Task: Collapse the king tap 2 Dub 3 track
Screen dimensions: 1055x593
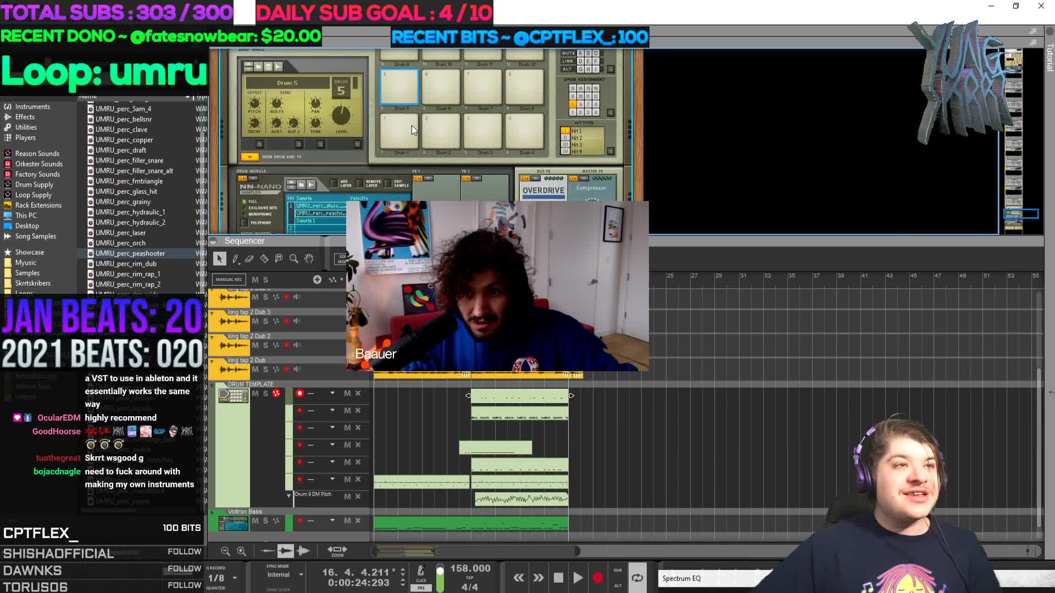Action: (x=212, y=312)
